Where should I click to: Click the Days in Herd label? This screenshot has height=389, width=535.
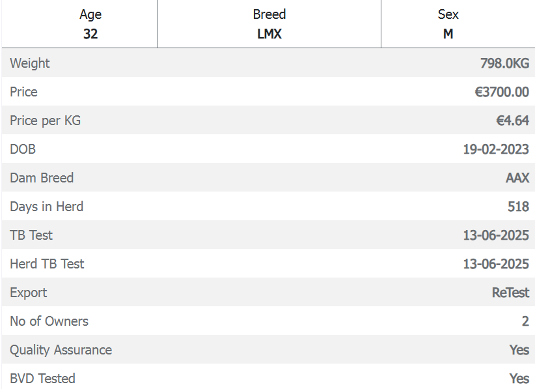[47, 207]
